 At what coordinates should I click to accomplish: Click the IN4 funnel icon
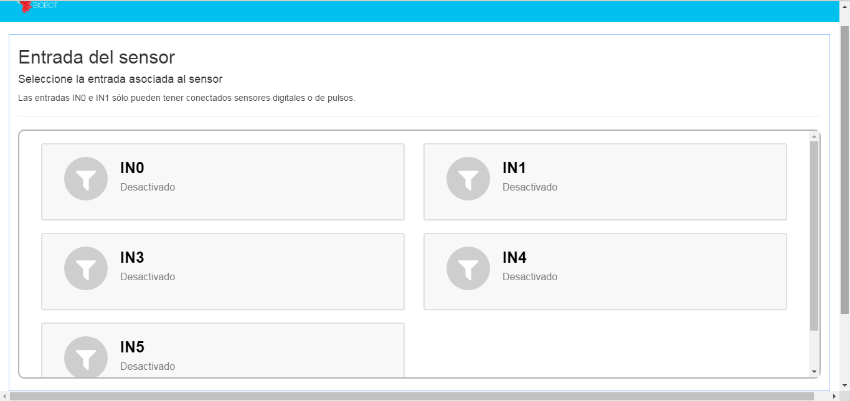(x=468, y=268)
